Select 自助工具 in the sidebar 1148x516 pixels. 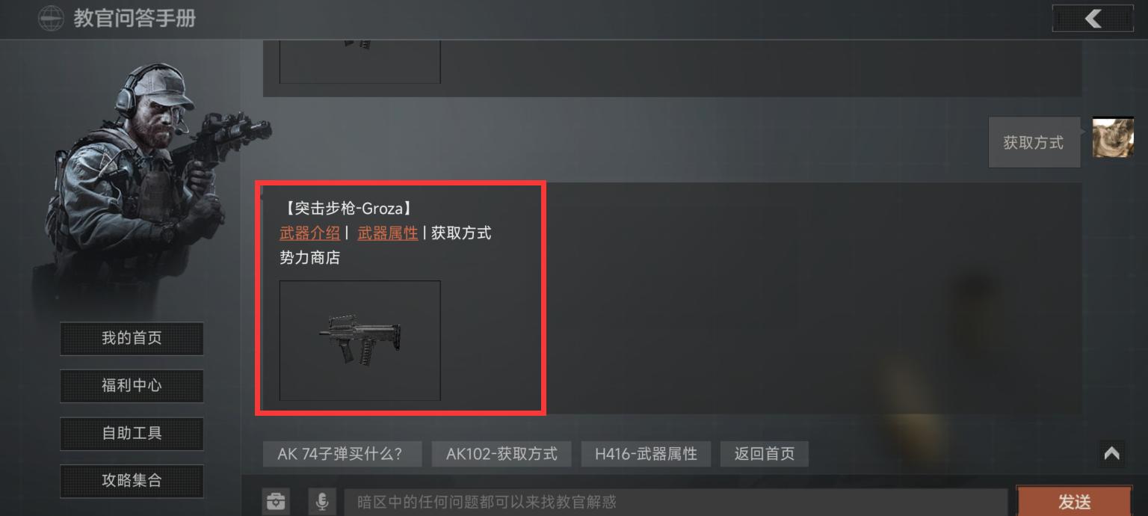[132, 433]
